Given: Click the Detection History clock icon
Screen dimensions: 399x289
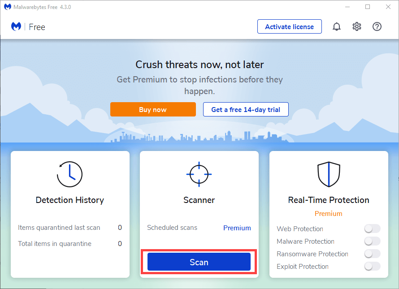Looking at the screenshot, I should [x=70, y=174].
